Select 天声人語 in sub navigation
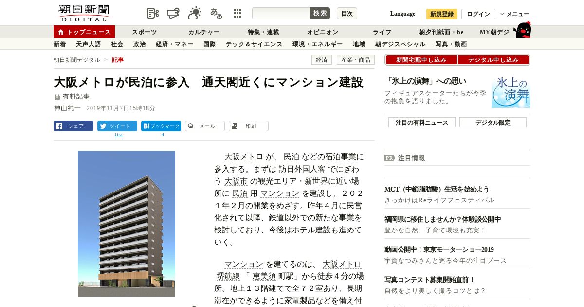The image size is (584, 307). (x=89, y=44)
